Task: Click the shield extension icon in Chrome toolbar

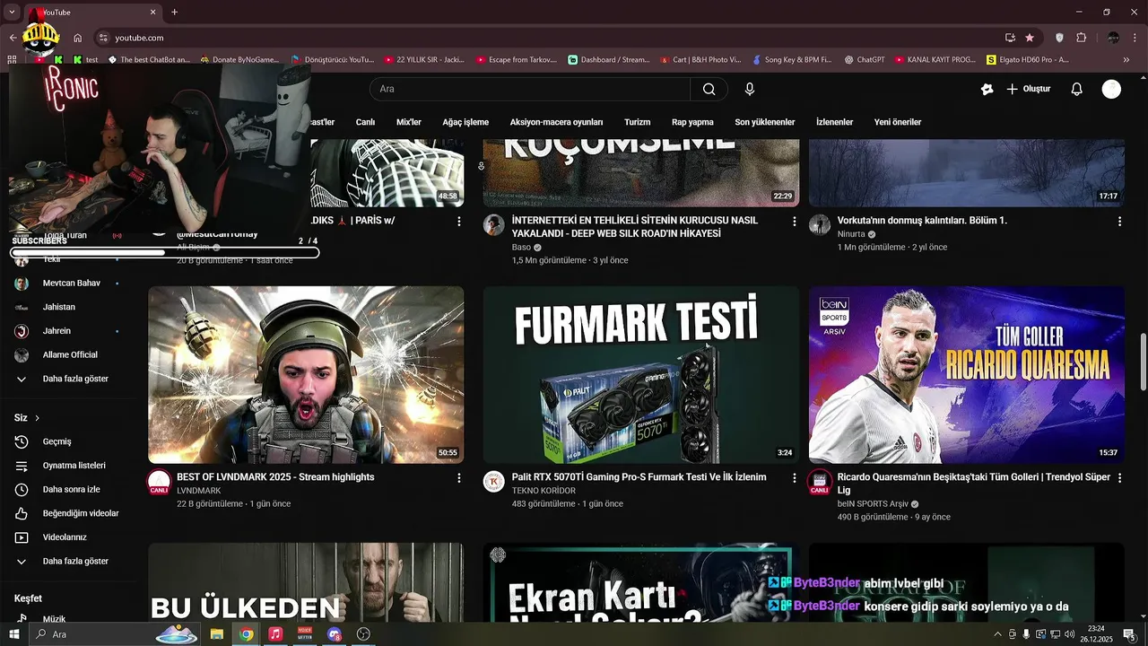Action: tap(1059, 38)
